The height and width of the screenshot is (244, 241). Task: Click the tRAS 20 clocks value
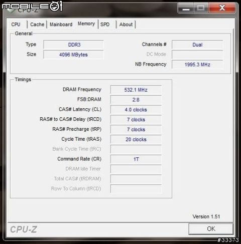click(x=136, y=139)
